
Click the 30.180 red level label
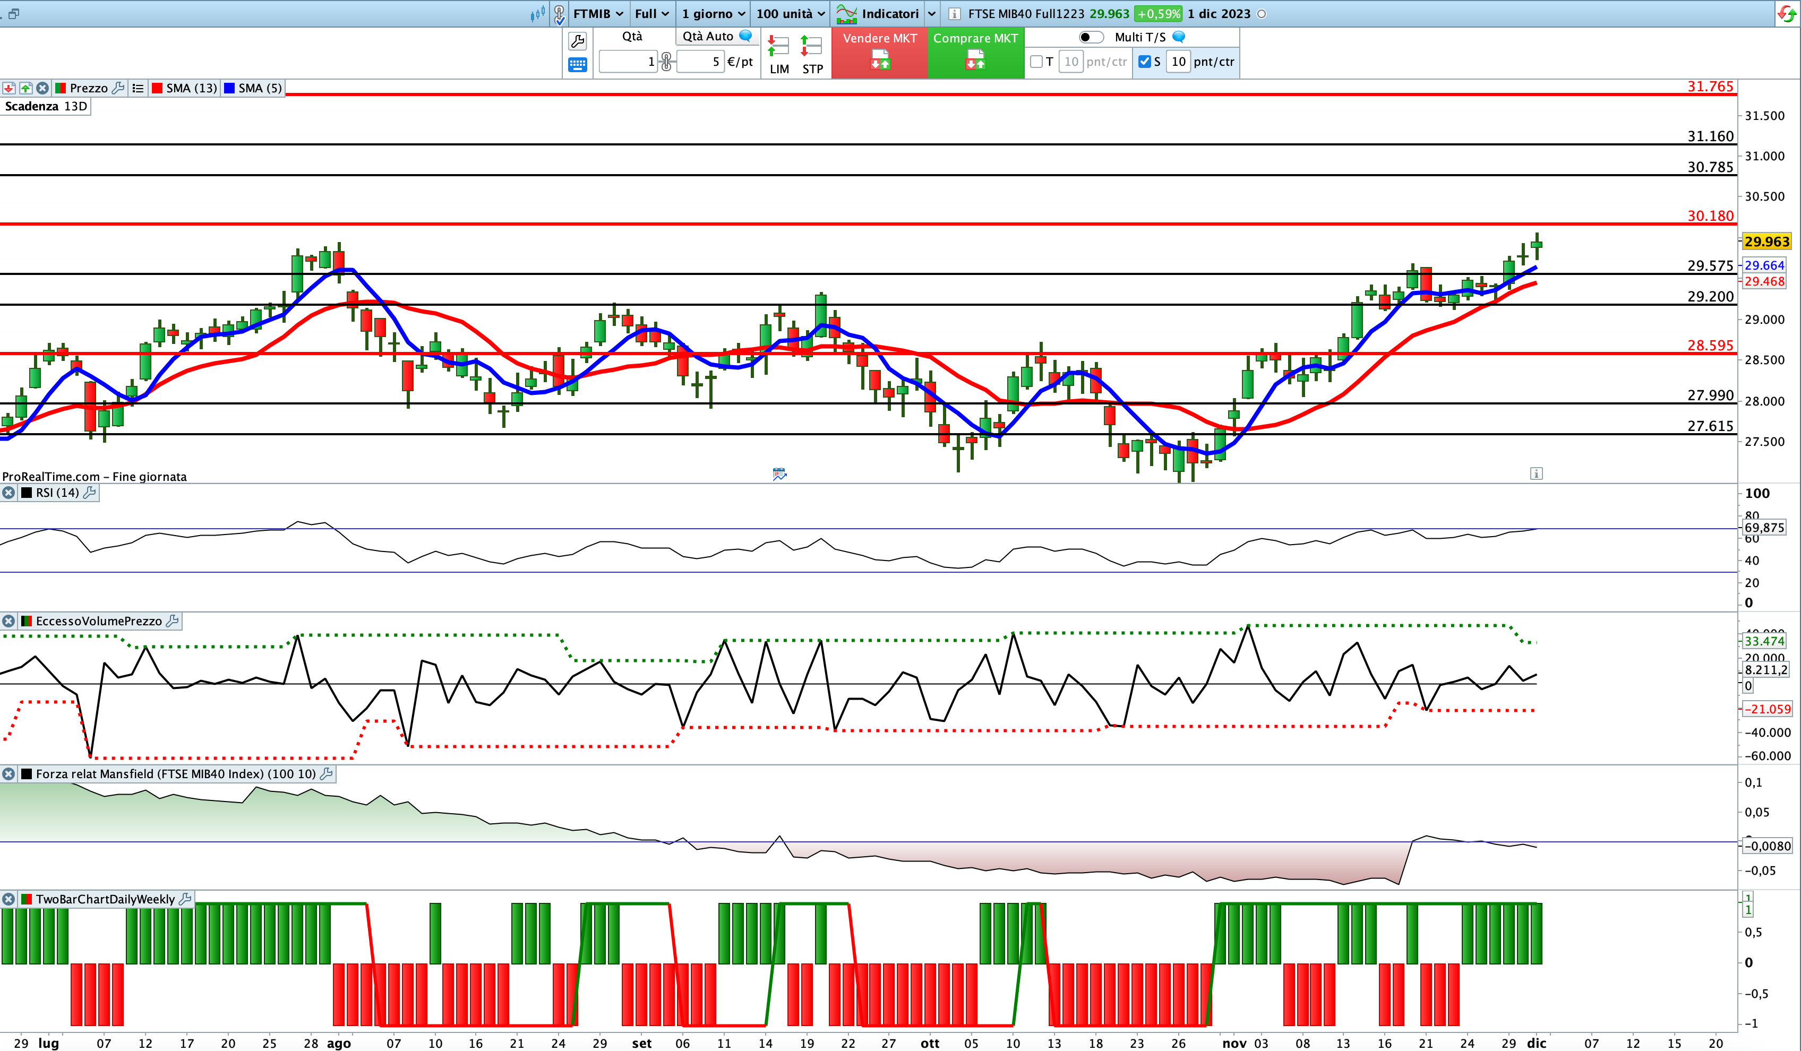pos(1710,216)
